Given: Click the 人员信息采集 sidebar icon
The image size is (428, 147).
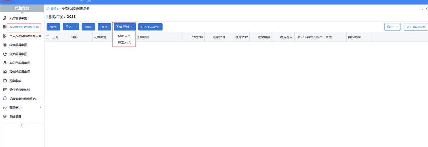Looking at the screenshot, I should [x=5, y=18].
